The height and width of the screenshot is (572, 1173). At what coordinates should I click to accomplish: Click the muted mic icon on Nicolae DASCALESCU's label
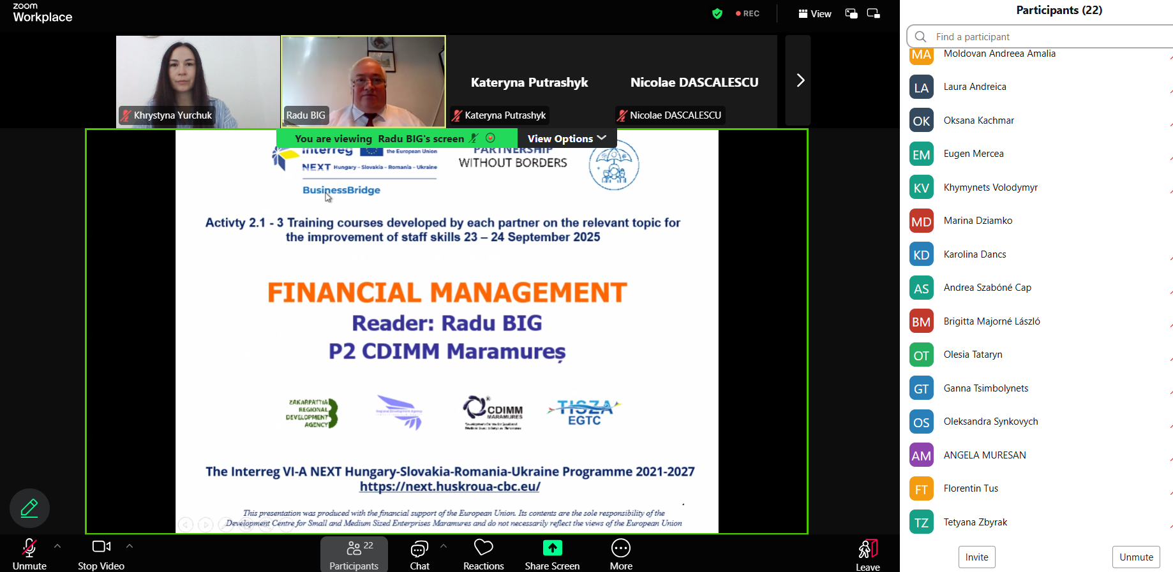[622, 115]
